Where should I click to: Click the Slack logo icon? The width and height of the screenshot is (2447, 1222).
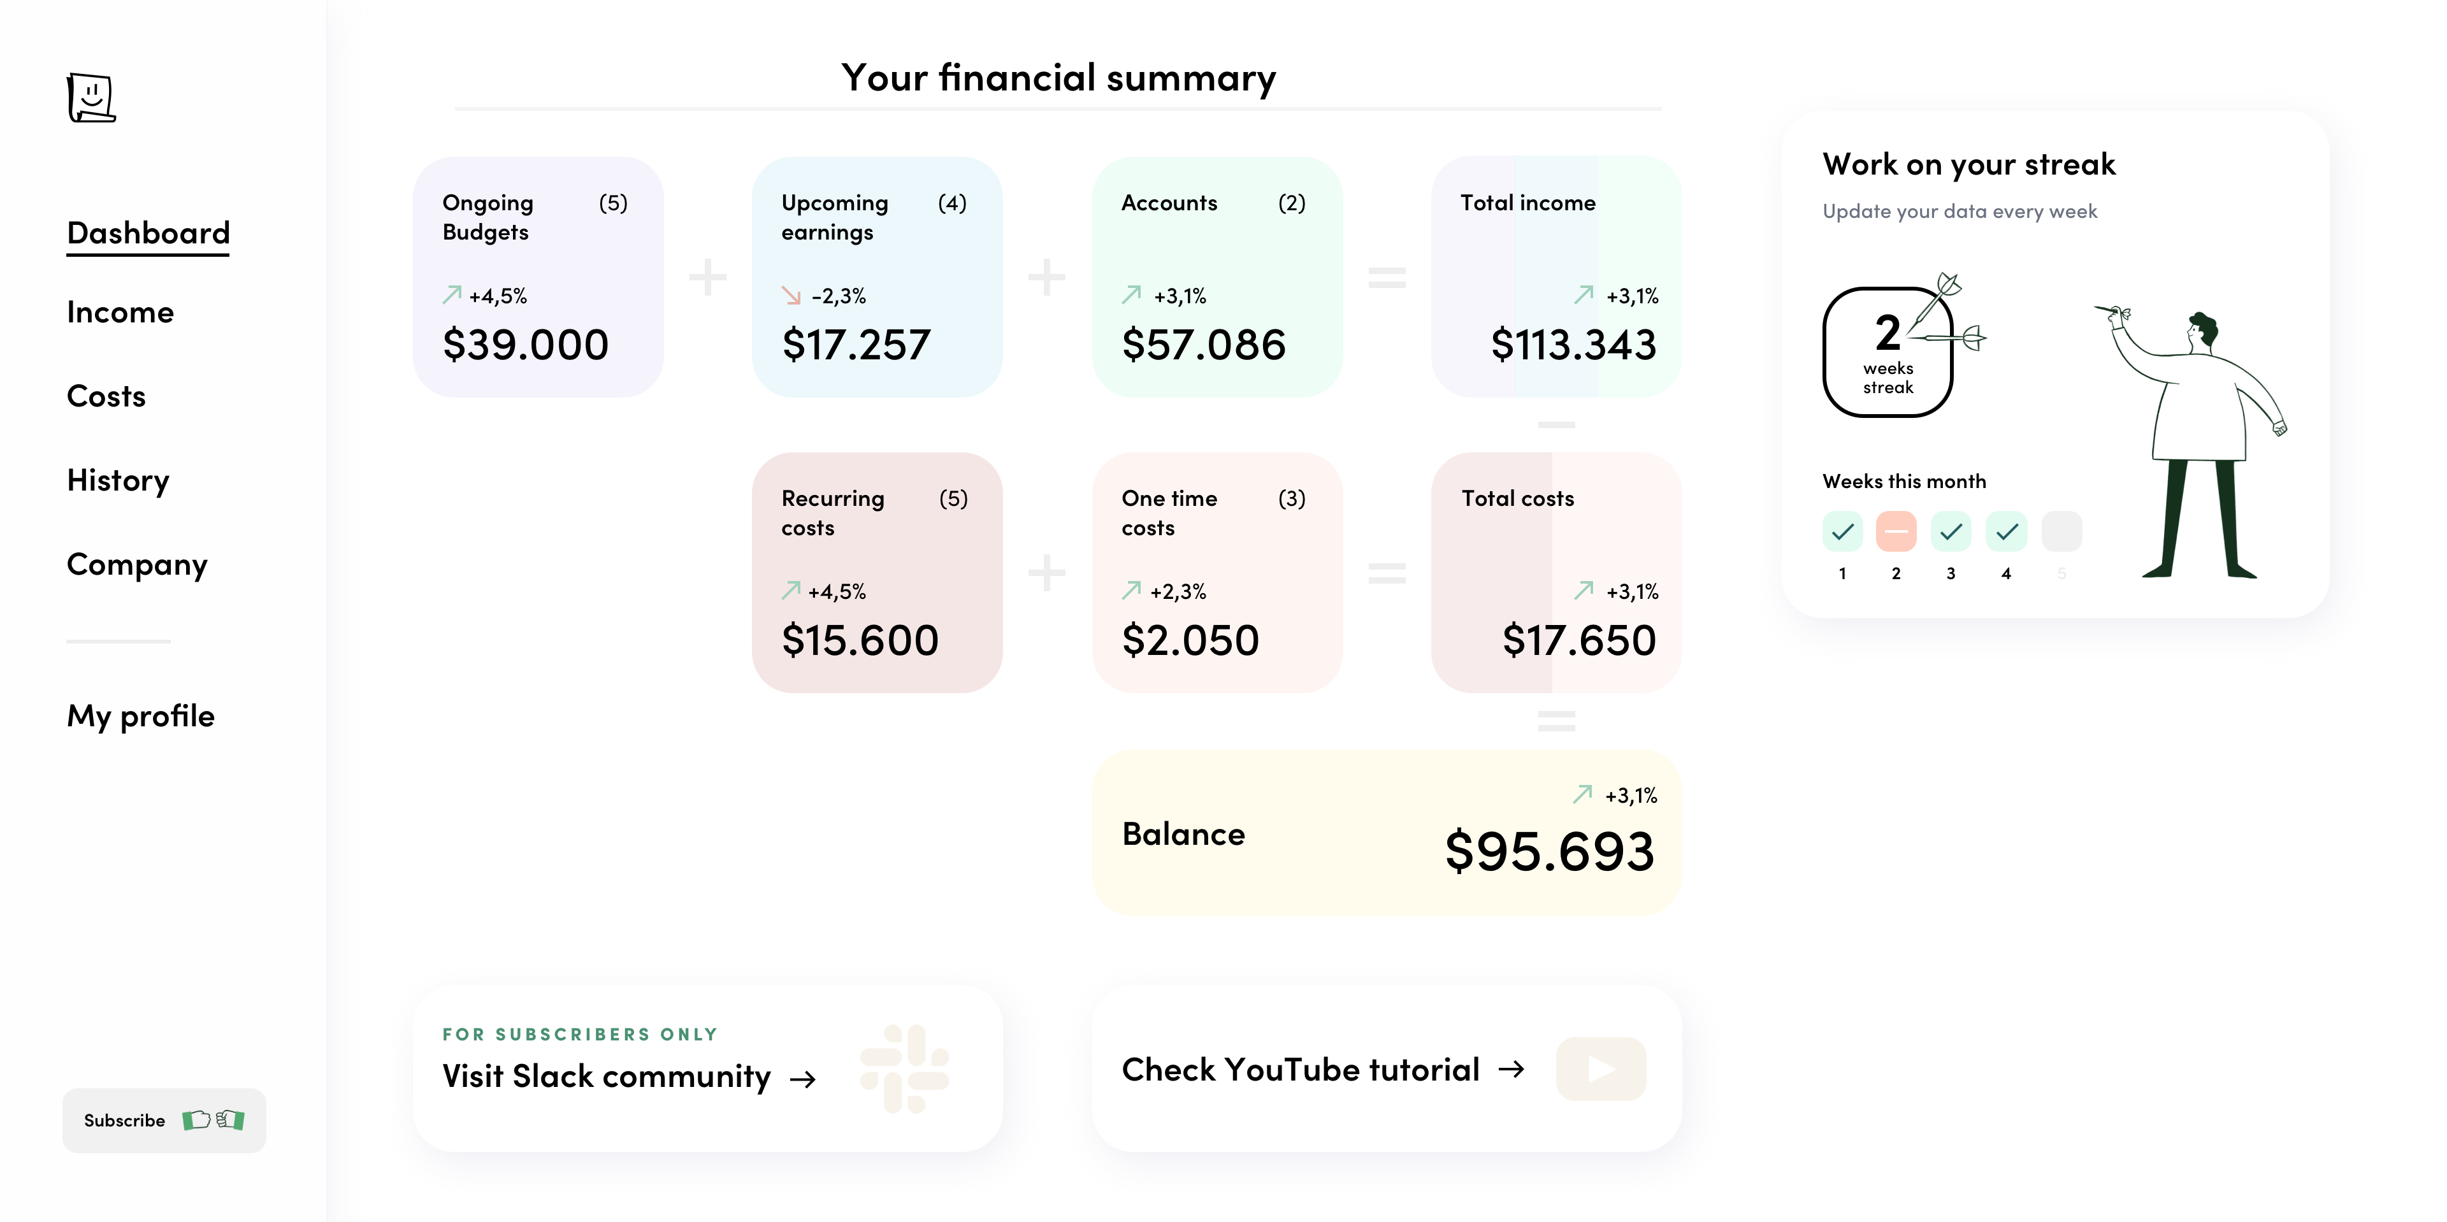point(904,1068)
